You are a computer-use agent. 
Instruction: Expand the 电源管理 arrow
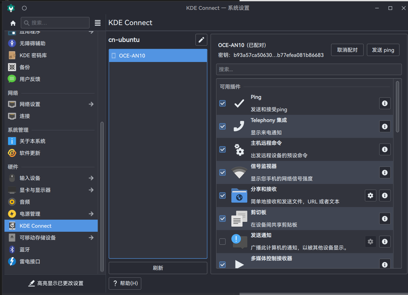(91, 214)
